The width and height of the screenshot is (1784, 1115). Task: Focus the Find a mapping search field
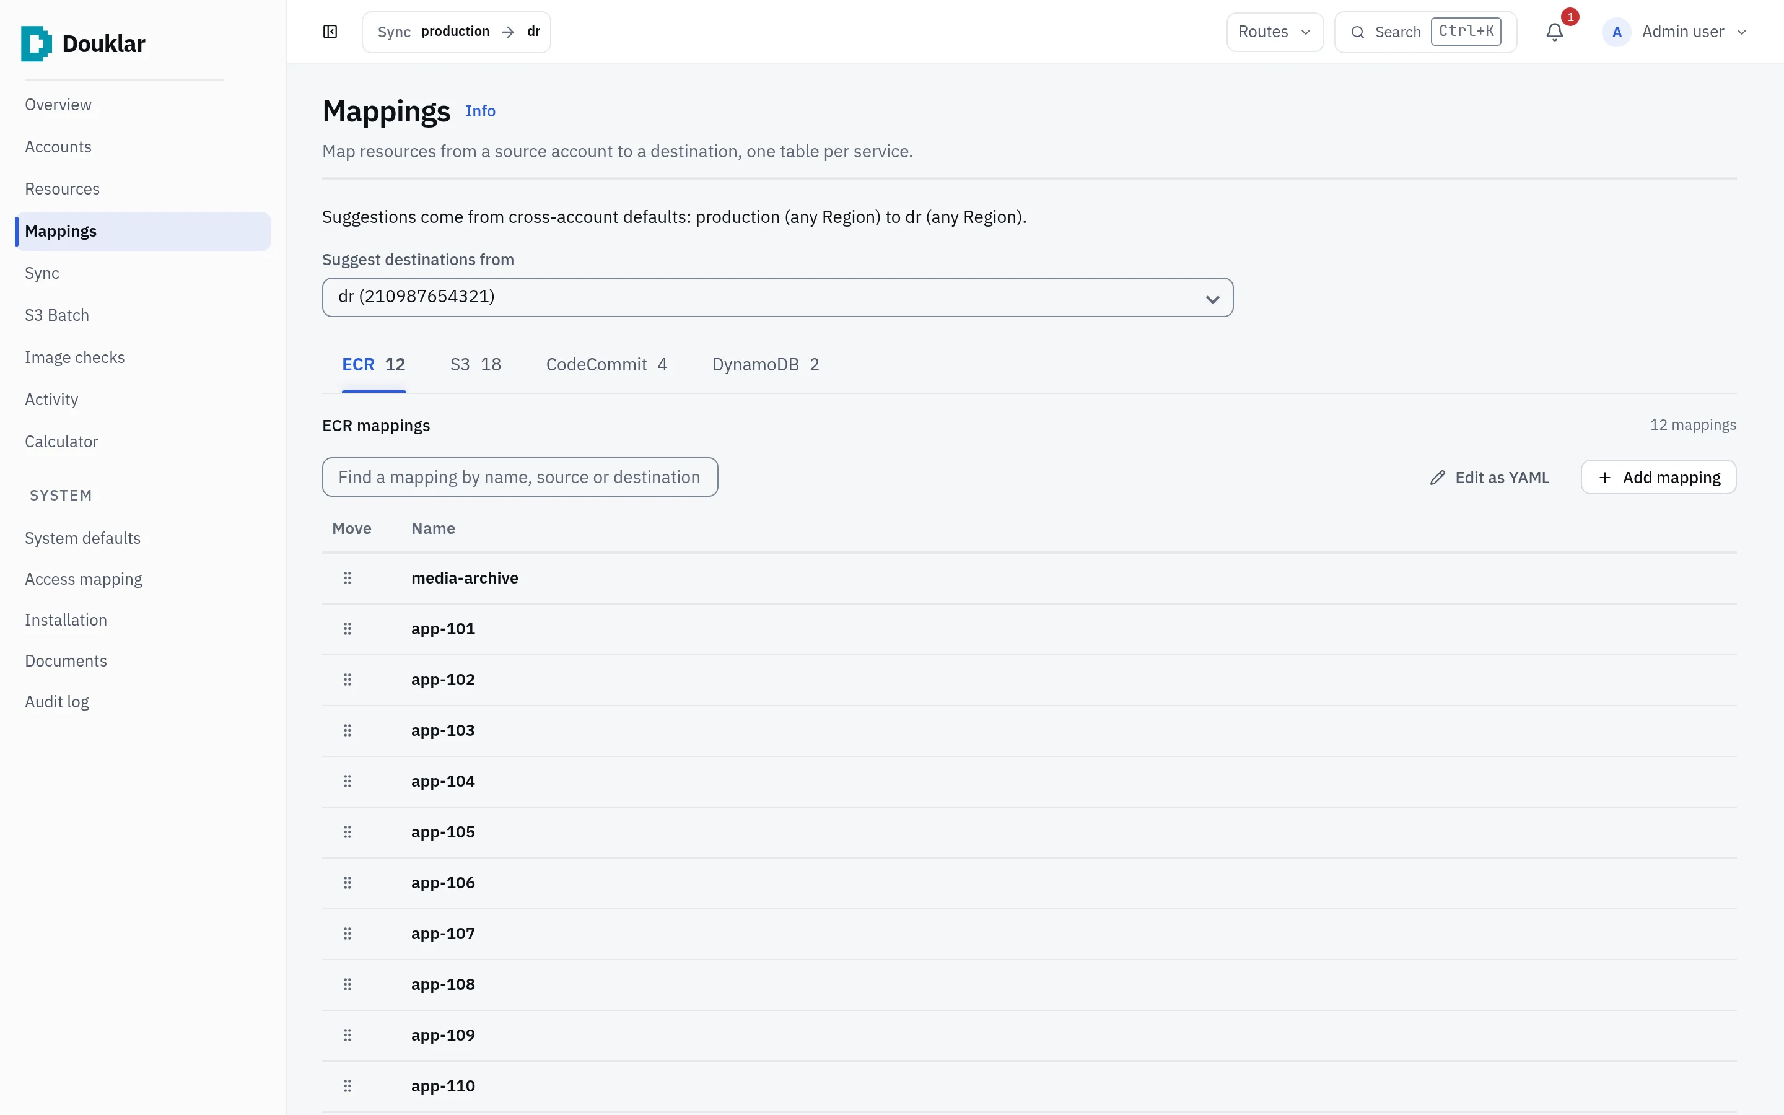520,477
